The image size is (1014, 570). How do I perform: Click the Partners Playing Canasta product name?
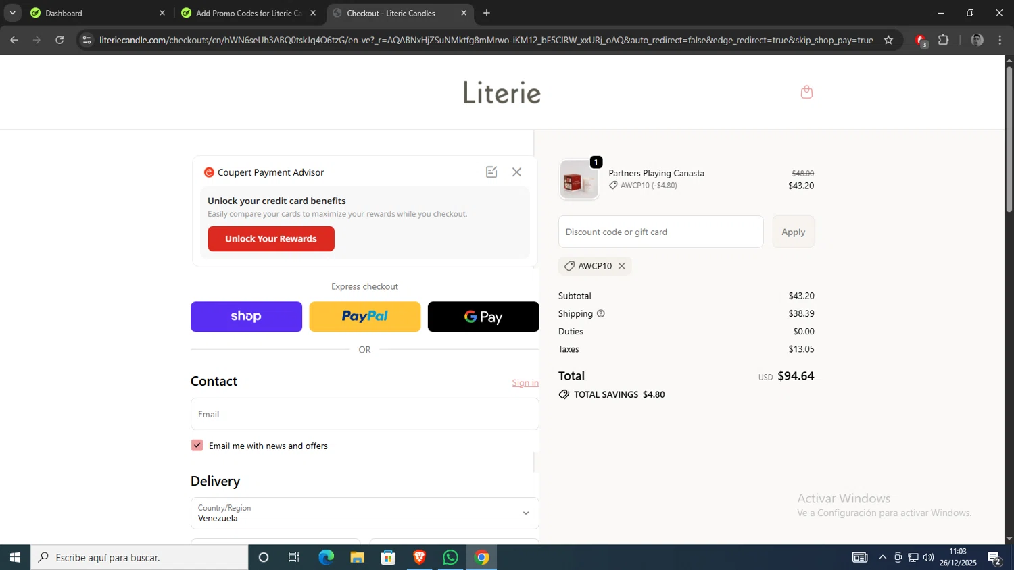point(656,173)
